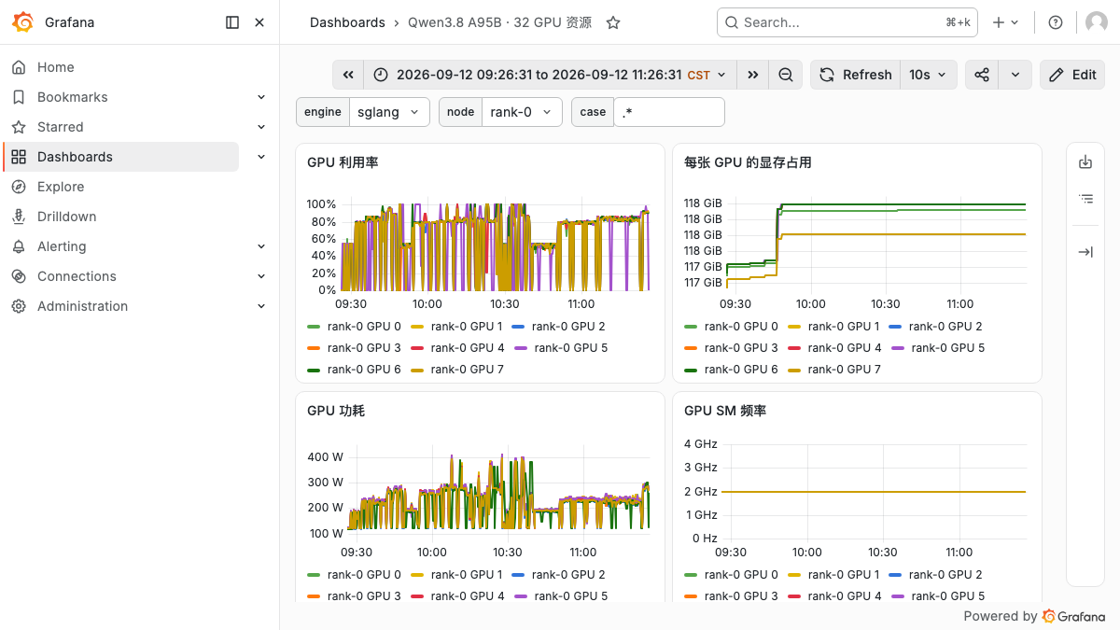Shift time range forward
This screenshot has width=1120, height=630.
(x=752, y=75)
